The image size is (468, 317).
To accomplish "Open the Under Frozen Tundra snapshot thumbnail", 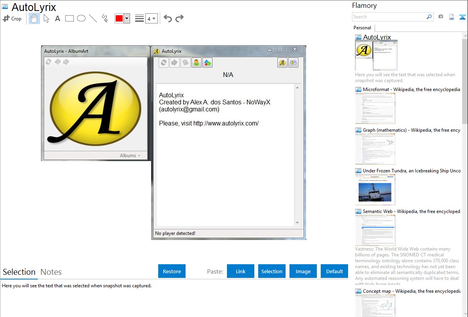I will click(375, 190).
